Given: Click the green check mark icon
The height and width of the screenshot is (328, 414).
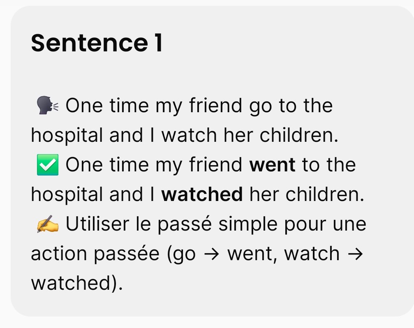Looking at the screenshot, I should click(x=48, y=165).
